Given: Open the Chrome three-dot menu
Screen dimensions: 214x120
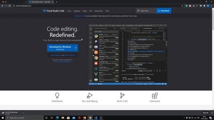Looking at the screenshot, I should coord(212,6).
